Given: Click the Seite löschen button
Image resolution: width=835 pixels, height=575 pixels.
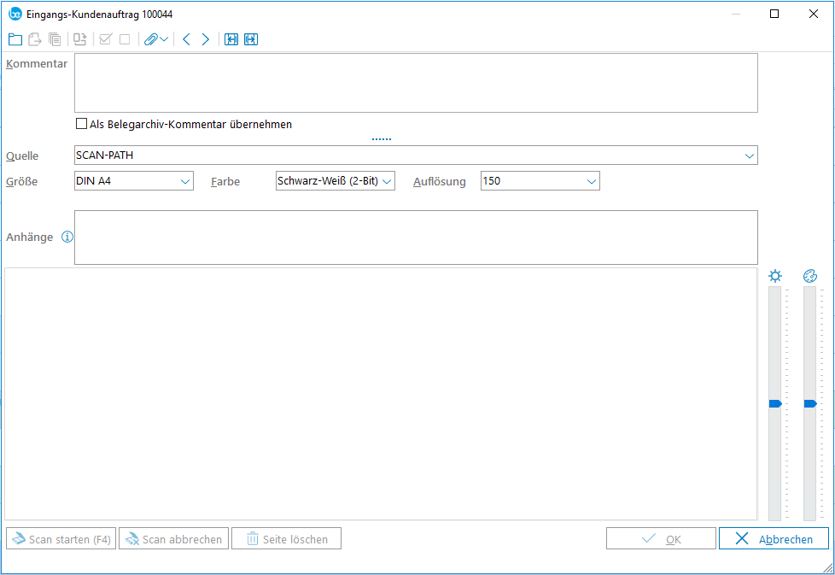Looking at the screenshot, I should click(x=286, y=539).
